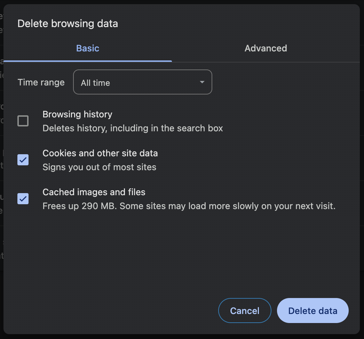Click the dropdown arrow next to All time

coord(201,82)
